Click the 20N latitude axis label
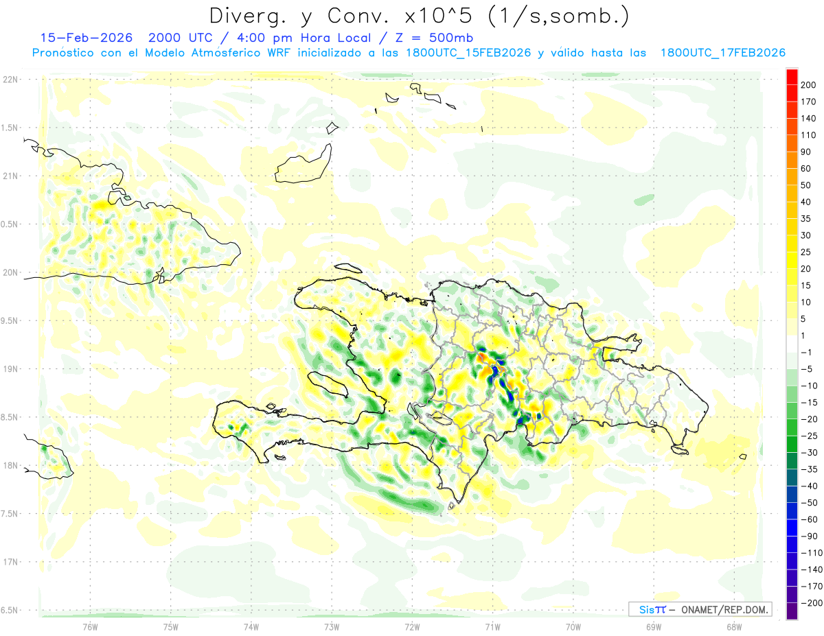The image size is (824, 636). [x=10, y=272]
